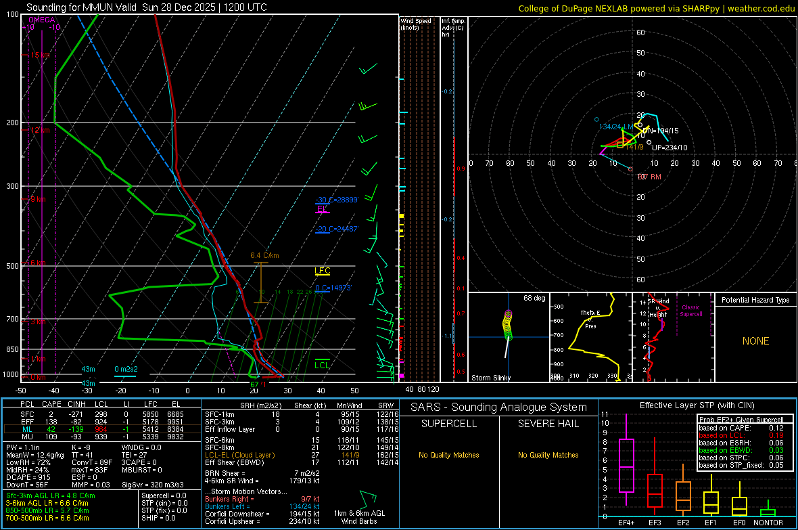Click the 'SigSvr = 320 m3/s3' value
The height and width of the screenshot is (530, 798).
point(153,485)
